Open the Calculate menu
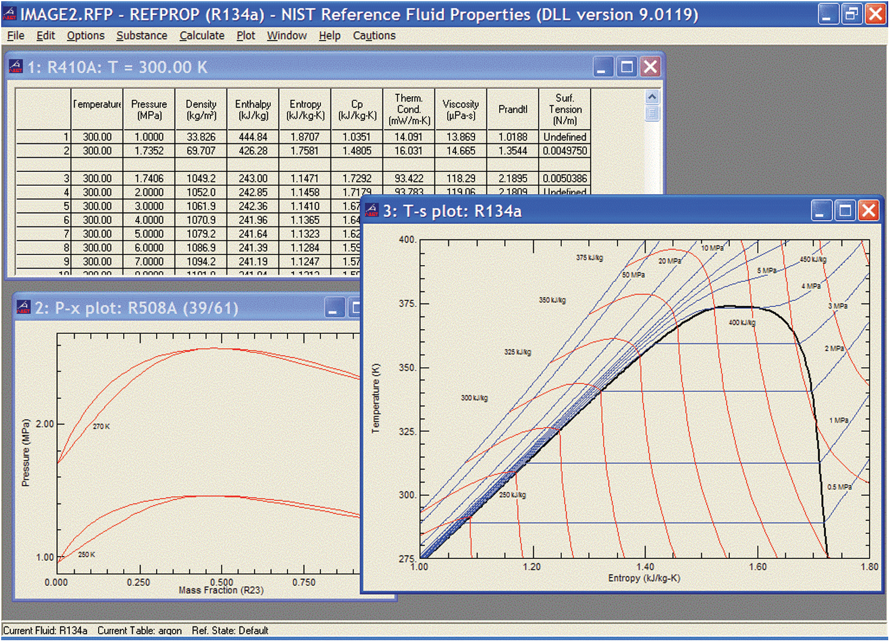The height and width of the screenshot is (642, 890). pos(202,36)
